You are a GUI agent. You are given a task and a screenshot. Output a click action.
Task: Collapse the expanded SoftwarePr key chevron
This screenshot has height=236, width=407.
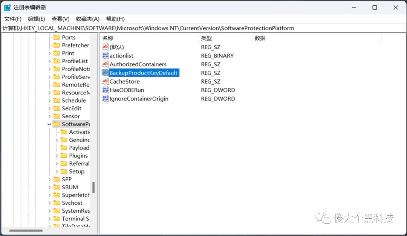point(49,124)
